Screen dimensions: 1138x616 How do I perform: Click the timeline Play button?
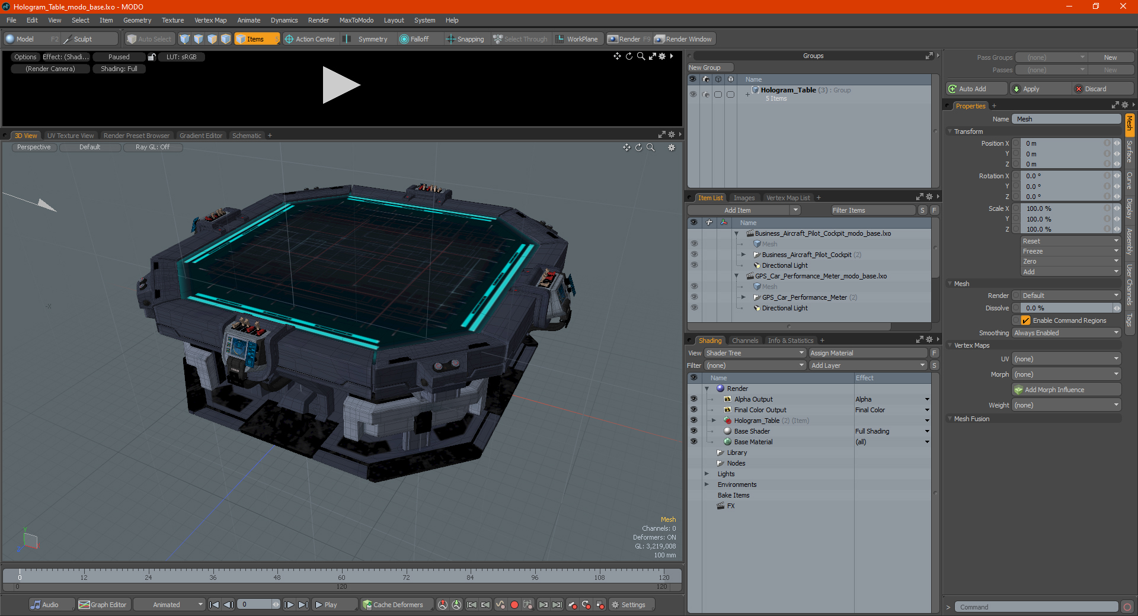click(334, 605)
